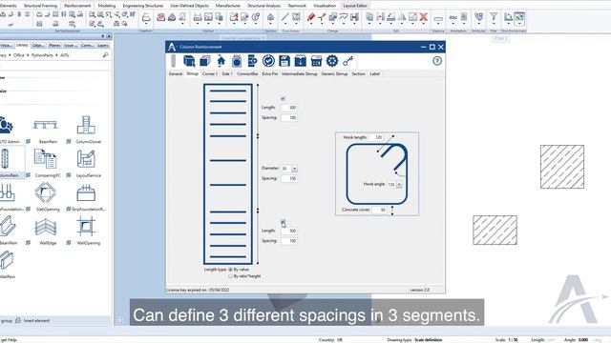Select the 'By value' length type radio
611x343 pixels.
point(231,269)
